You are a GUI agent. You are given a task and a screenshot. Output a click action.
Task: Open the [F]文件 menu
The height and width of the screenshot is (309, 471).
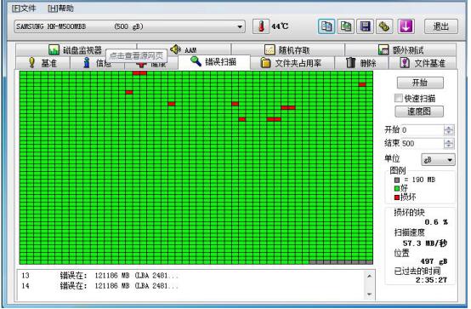(x=24, y=9)
